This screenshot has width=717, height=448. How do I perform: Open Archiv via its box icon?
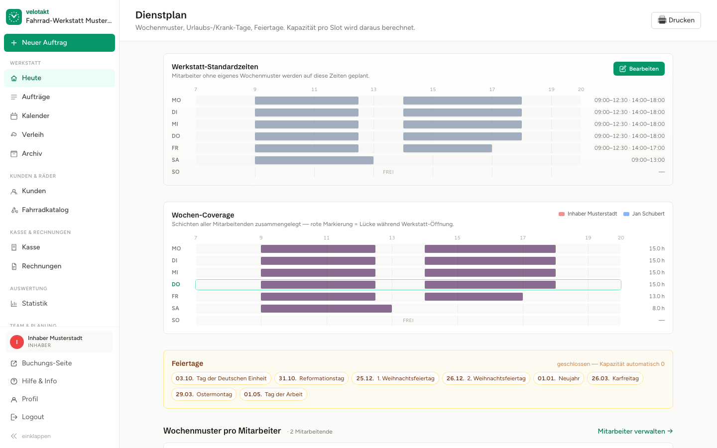tap(14, 154)
